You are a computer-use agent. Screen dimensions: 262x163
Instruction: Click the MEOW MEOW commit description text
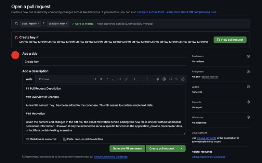pos(115,42)
